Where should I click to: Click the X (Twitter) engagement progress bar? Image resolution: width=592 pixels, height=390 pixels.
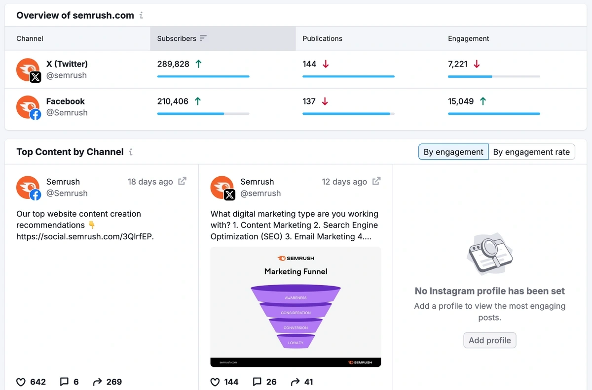click(494, 76)
